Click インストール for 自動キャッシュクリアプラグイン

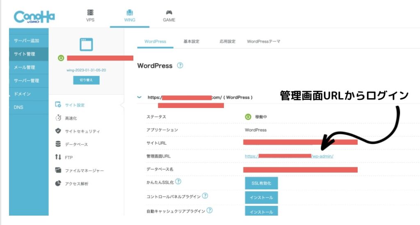point(261,211)
